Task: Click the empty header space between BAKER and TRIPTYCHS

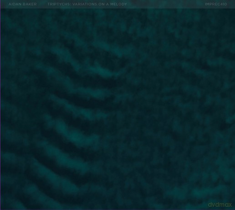Action: tap(42, 4)
